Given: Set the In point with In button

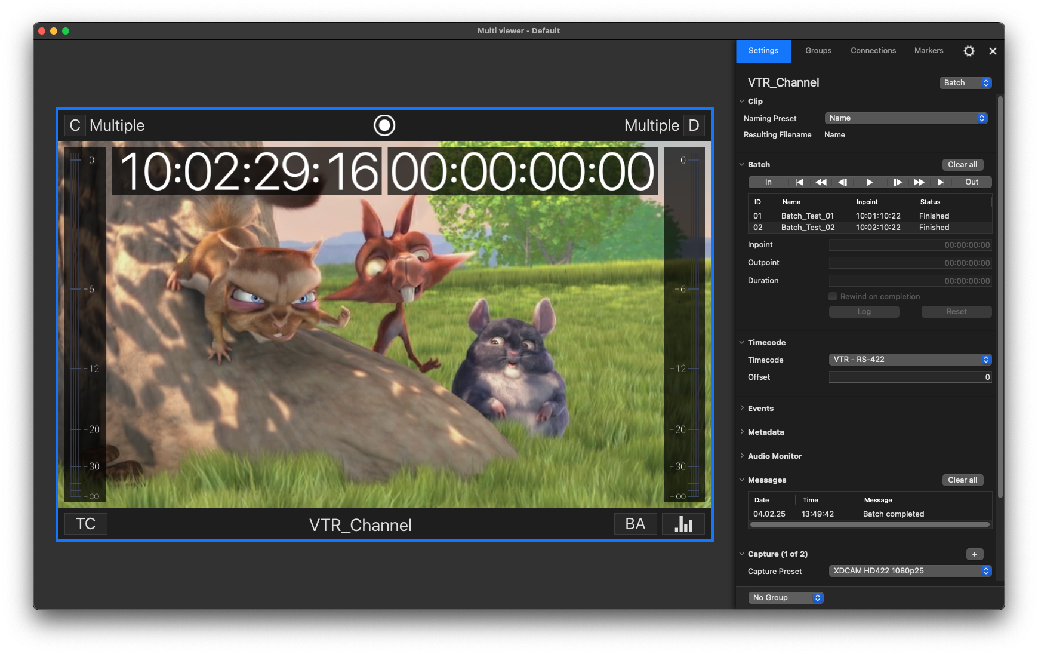Looking at the screenshot, I should click(x=768, y=182).
